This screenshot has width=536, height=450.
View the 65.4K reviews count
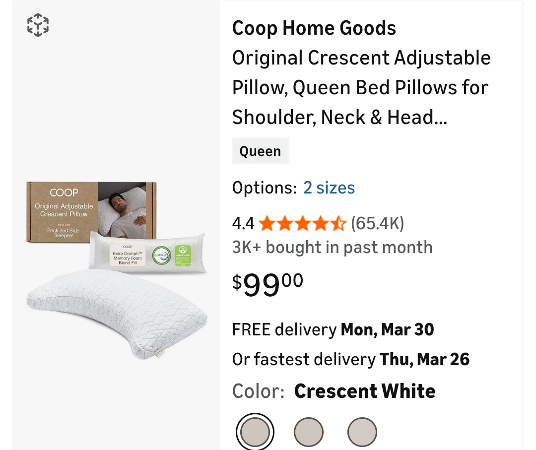tap(378, 224)
